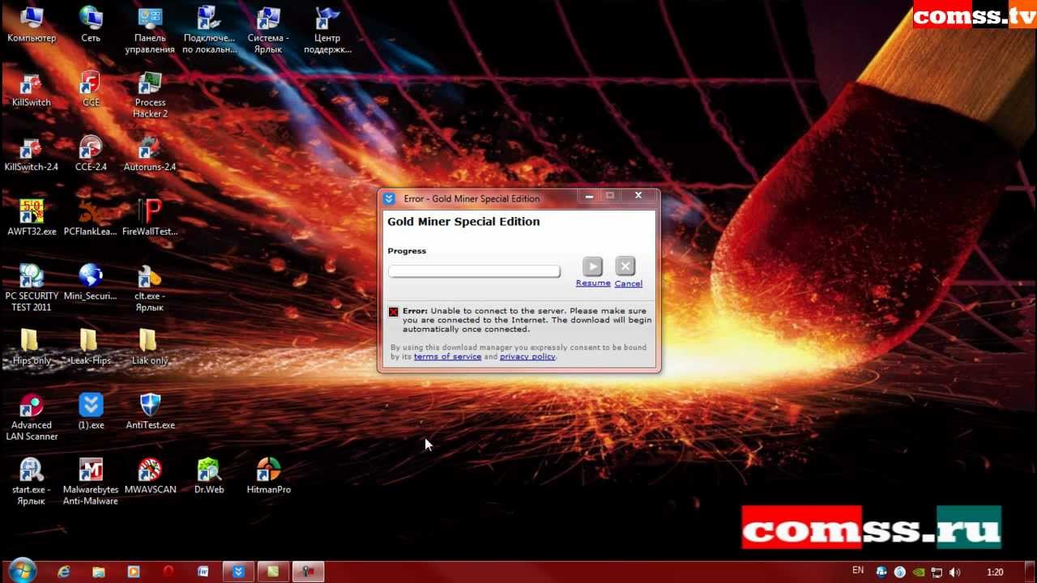1037x583 pixels.
Task: Select the KillSwitch-2.4 shortcut
Action: (31, 154)
